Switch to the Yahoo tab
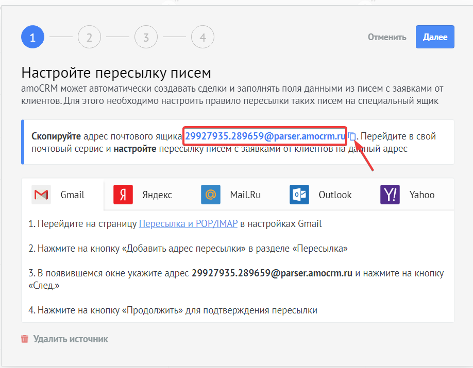Viewport: 473px width, 368px height. (x=408, y=195)
